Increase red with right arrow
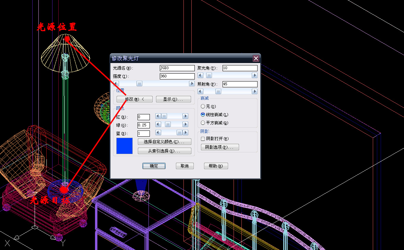Viewport: 404px width, 250px height. pyautogui.click(x=185, y=116)
